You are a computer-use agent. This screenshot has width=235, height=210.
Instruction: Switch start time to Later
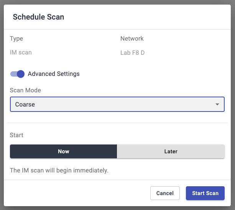[x=171, y=151]
